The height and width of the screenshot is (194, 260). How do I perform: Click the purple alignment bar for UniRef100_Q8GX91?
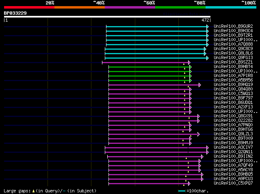[x=154, y=117]
